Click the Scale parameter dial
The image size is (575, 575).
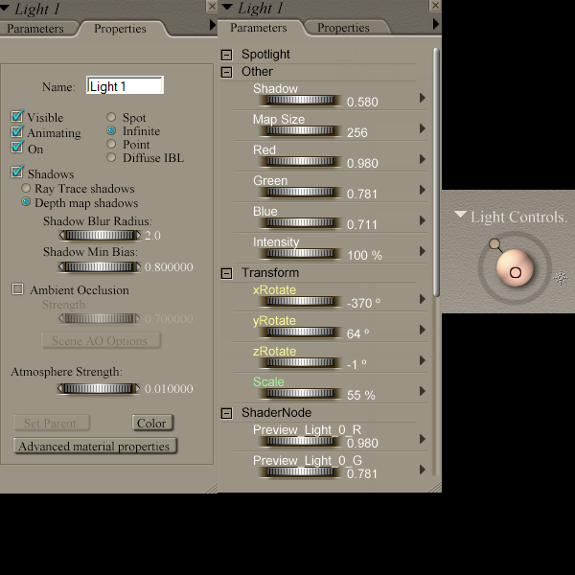[x=300, y=394]
